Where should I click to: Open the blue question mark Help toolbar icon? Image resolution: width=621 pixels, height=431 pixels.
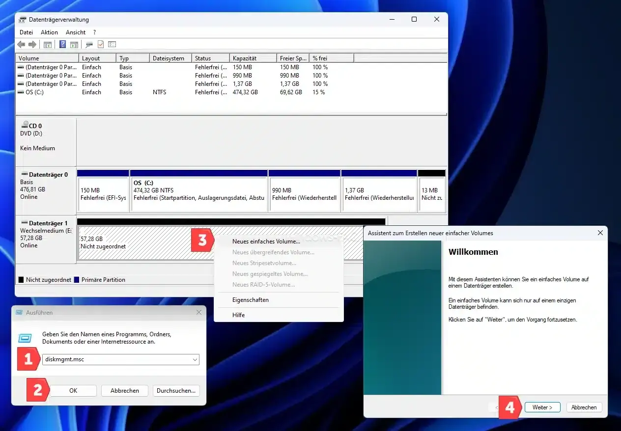63,45
